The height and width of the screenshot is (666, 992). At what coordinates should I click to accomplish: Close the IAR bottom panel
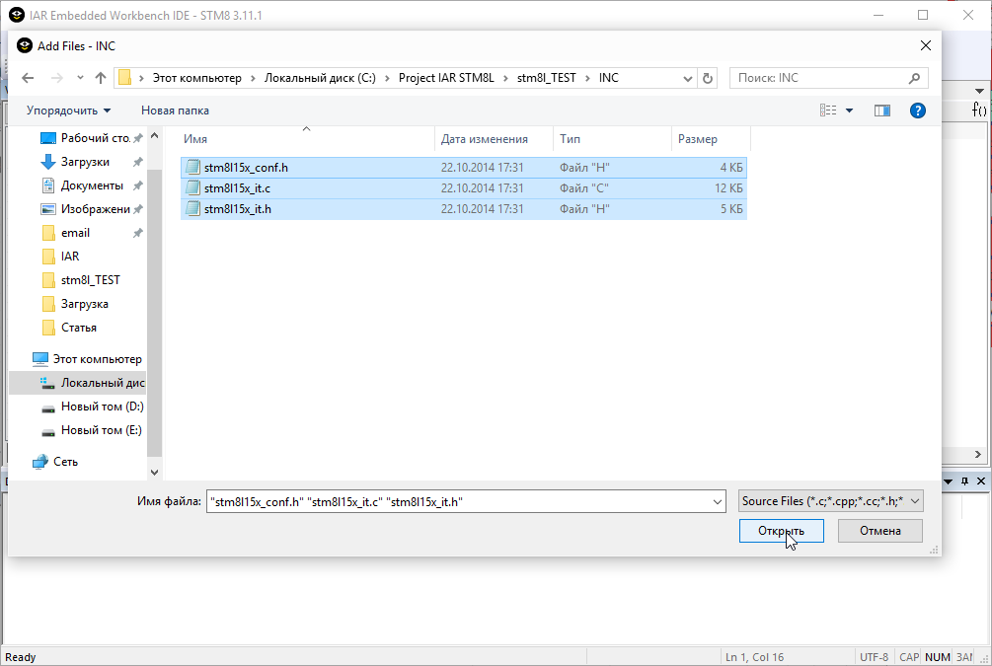point(981,481)
